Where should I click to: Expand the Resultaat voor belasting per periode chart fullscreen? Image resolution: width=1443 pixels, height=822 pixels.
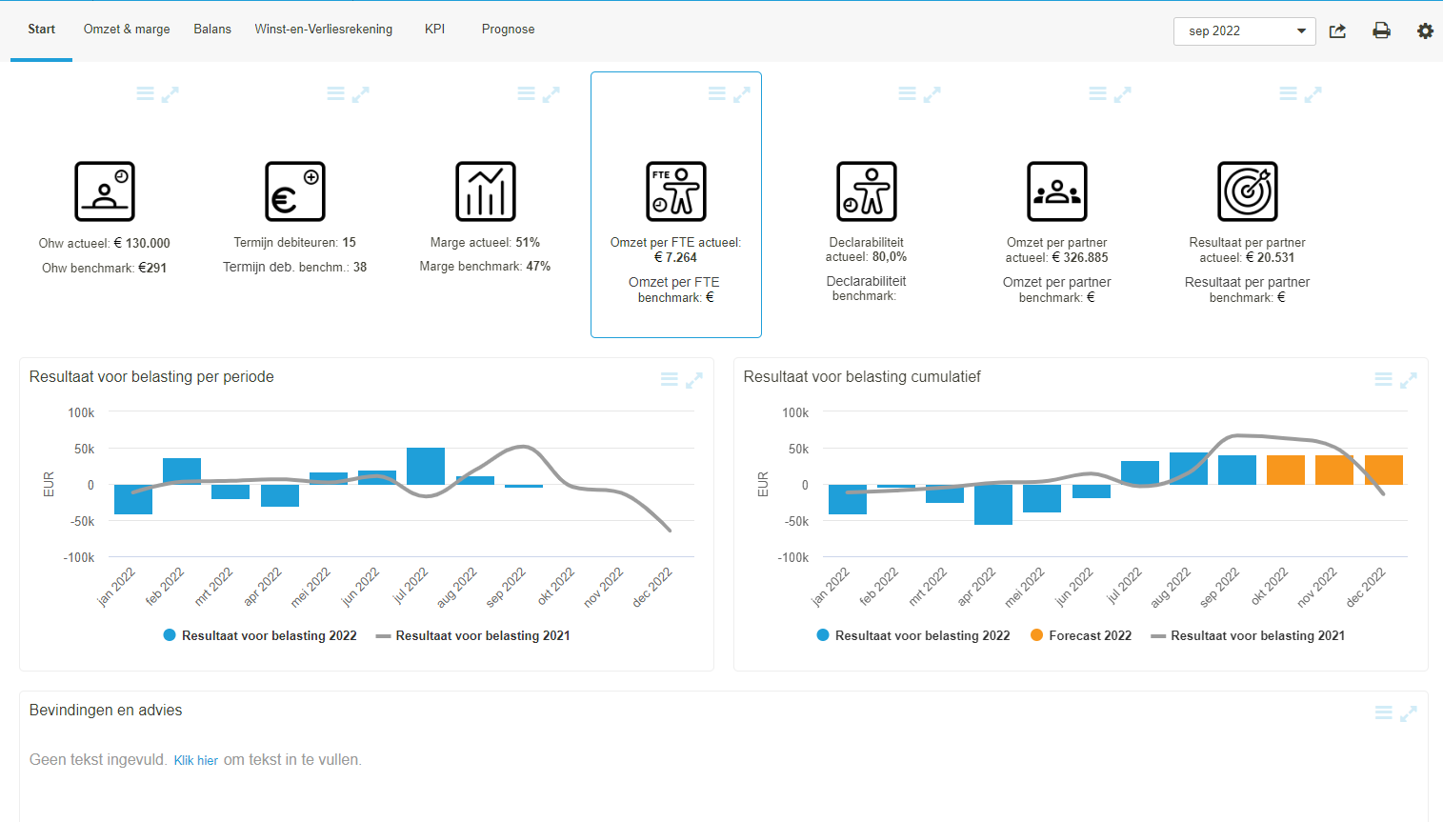click(x=694, y=379)
